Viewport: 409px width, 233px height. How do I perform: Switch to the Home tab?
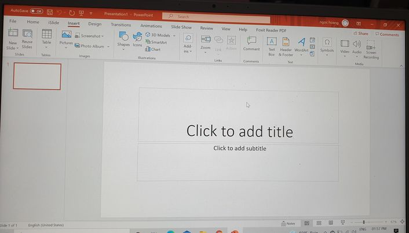click(x=33, y=22)
